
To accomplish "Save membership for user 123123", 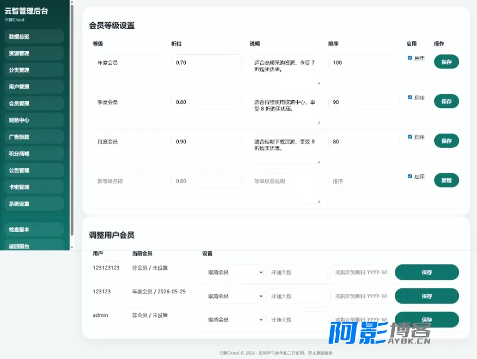I will click(427, 296).
